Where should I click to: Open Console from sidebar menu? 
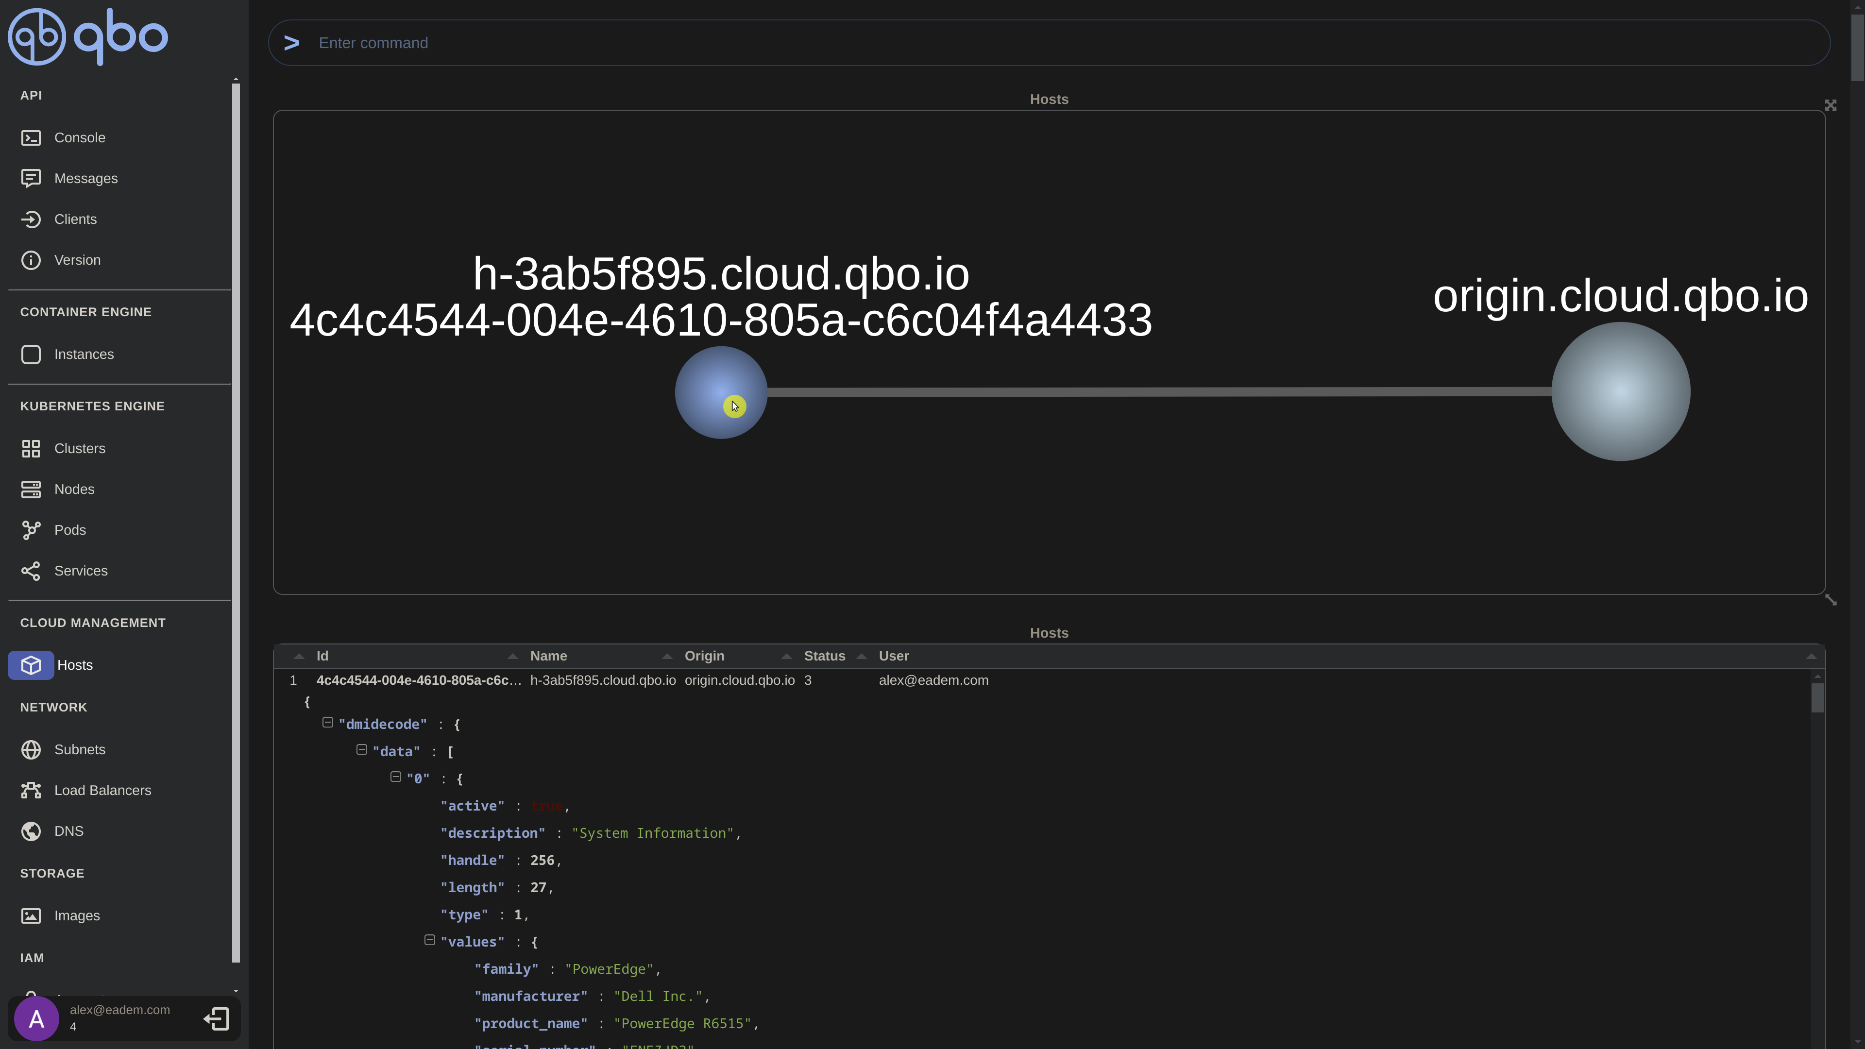(x=80, y=137)
